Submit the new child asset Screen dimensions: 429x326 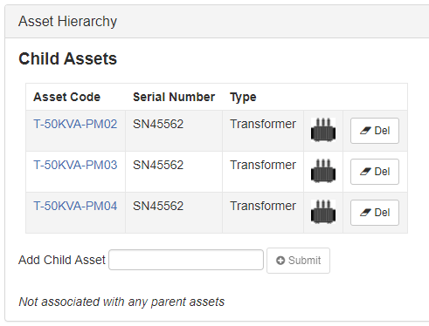coord(299,261)
